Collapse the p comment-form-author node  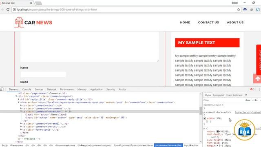click(21, 111)
